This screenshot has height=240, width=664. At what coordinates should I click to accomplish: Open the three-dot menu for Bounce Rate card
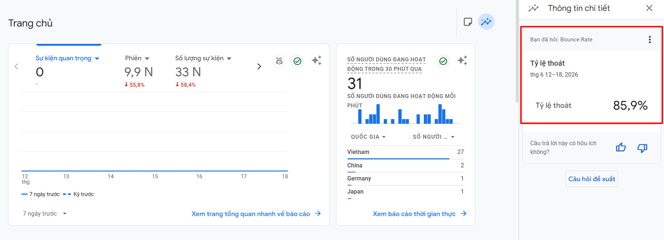650,40
